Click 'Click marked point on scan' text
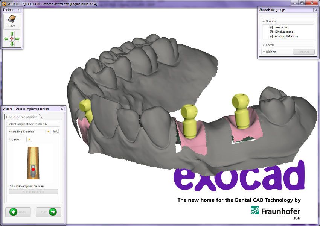 (26, 186)
